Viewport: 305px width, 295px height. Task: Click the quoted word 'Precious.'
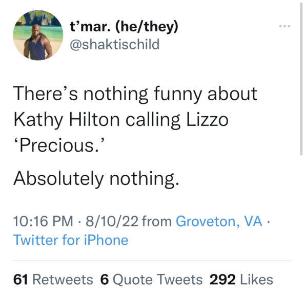59,145
